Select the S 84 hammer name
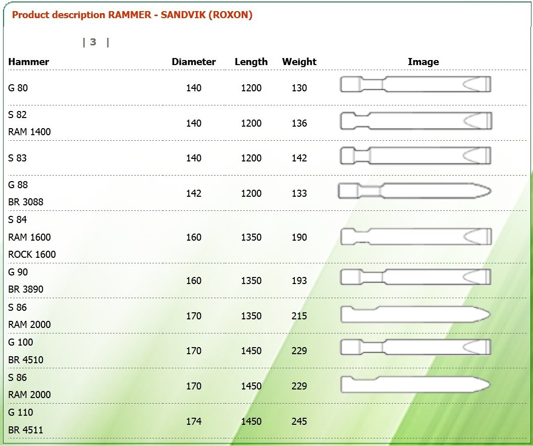The height and width of the screenshot is (446, 533). tap(17, 220)
